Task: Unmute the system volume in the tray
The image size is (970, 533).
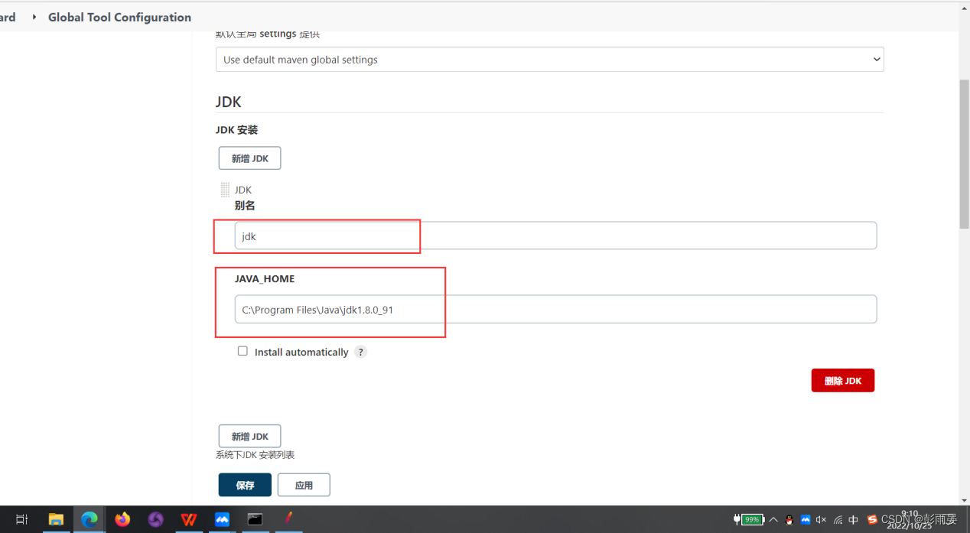Action: coord(821,520)
